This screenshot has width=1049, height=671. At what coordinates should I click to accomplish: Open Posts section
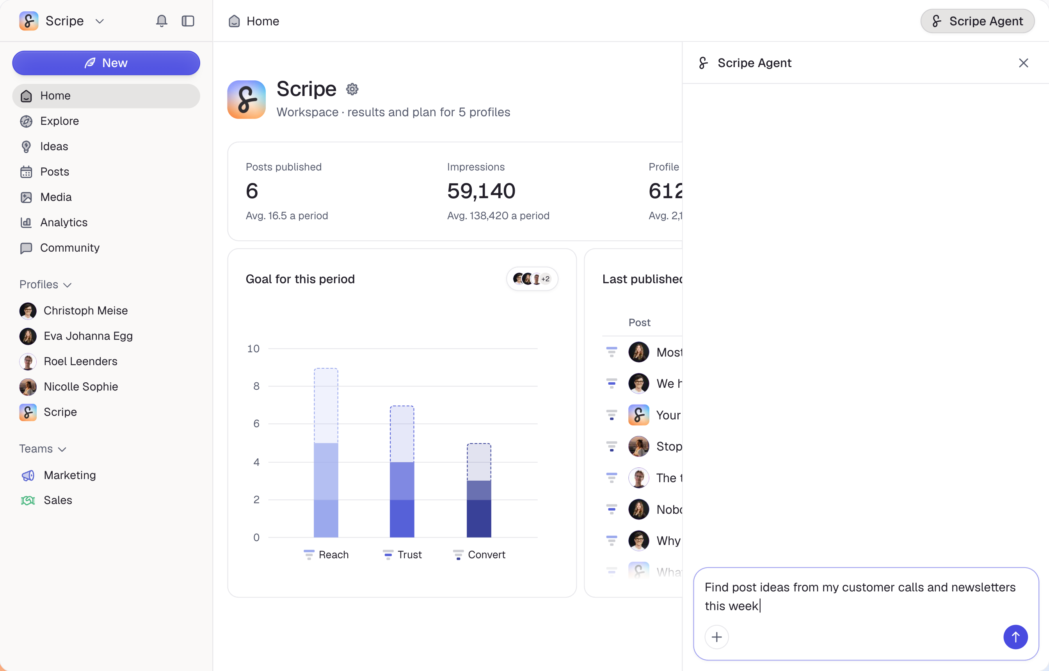(x=106, y=172)
